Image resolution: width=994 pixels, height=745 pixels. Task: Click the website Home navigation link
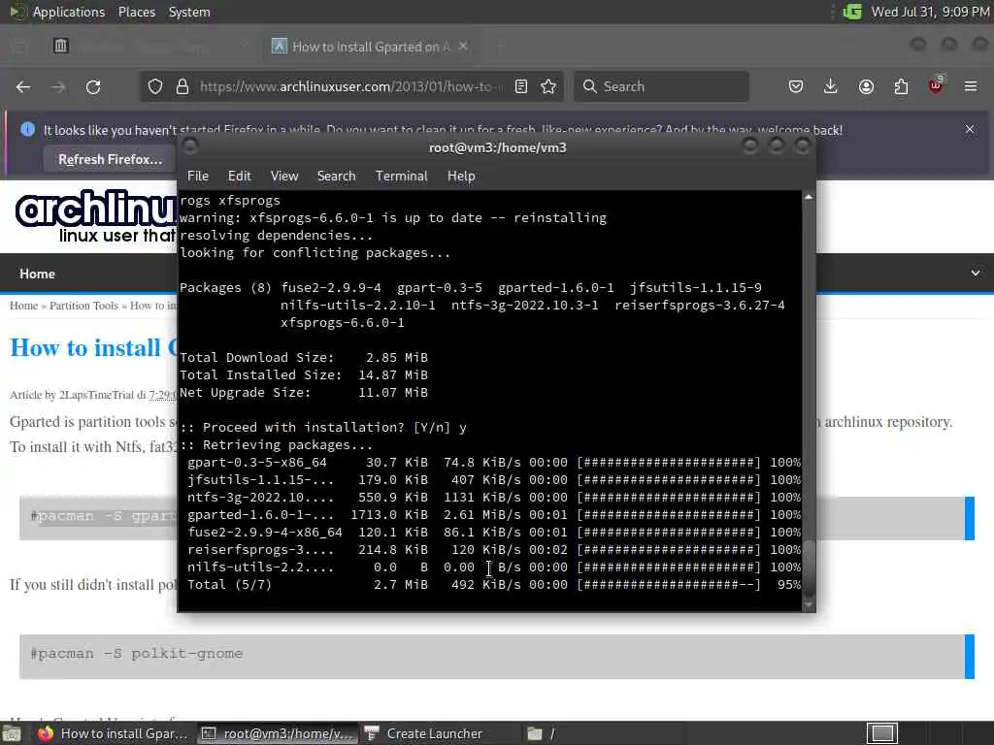(38, 274)
